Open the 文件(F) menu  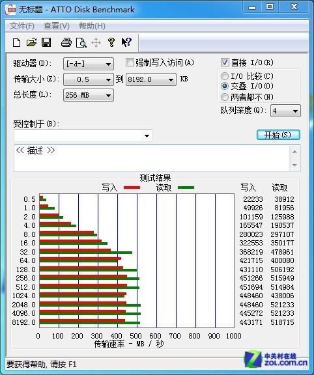pos(21,26)
